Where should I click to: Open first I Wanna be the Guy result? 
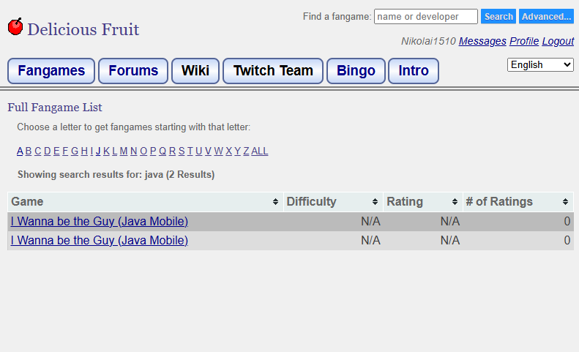click(x=100, y=221)
